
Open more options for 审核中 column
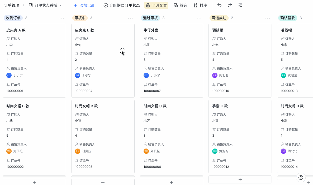pos(130,18)
